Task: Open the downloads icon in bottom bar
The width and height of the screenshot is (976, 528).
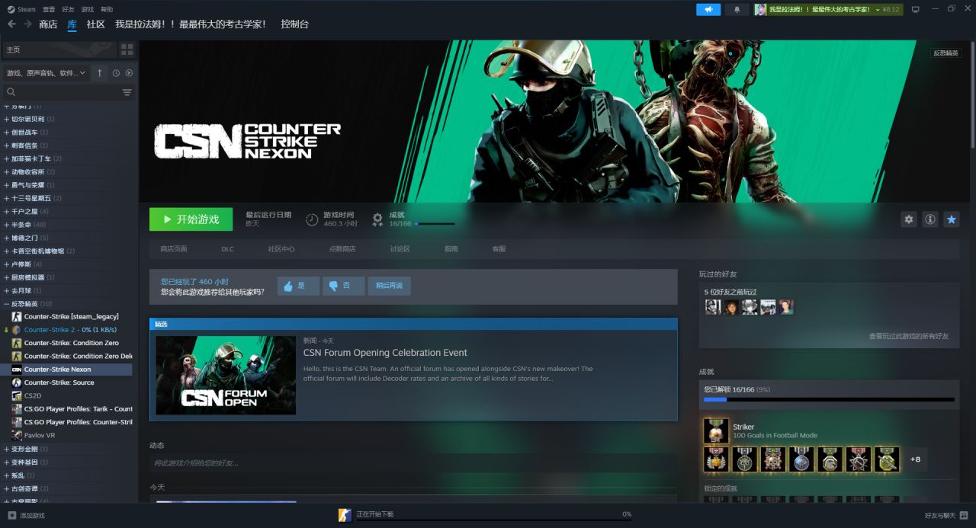Action: 345,515
